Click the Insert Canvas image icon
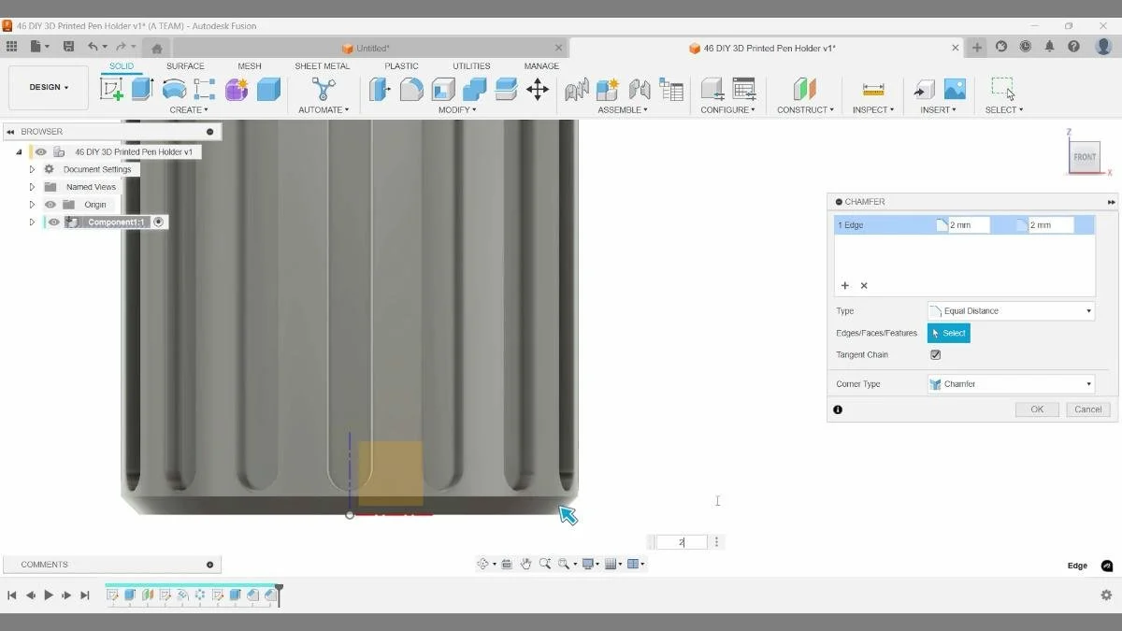Image resolution: width=1122 pixels, height=631 pixels. pos(955,89)
